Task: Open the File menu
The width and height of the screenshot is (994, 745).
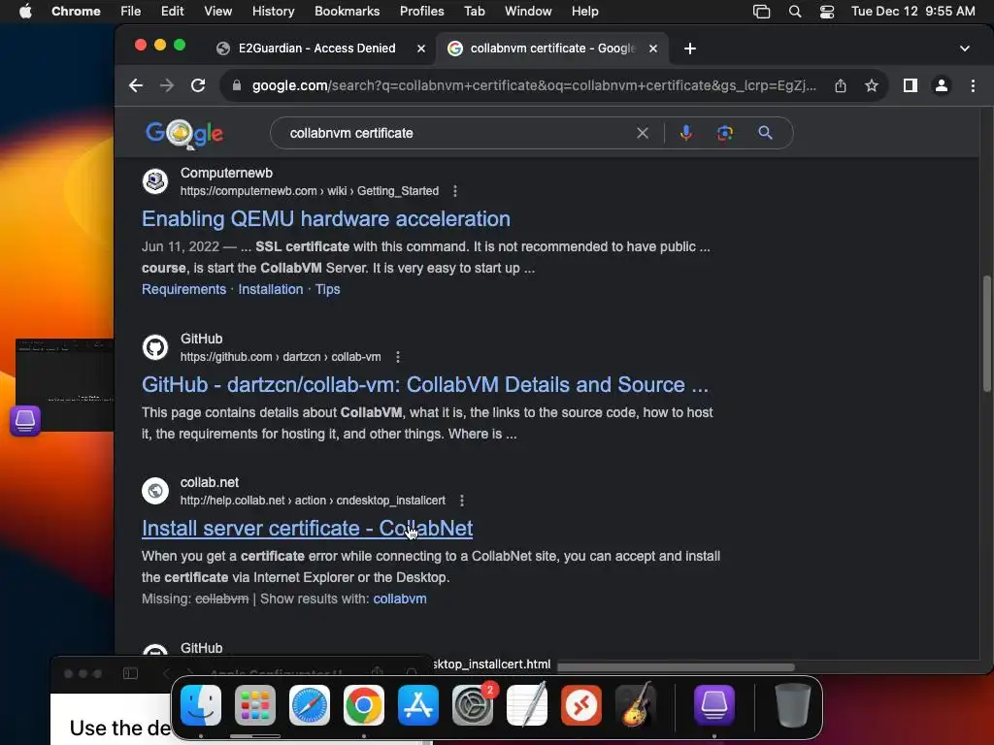Action: tap(131, 12)
